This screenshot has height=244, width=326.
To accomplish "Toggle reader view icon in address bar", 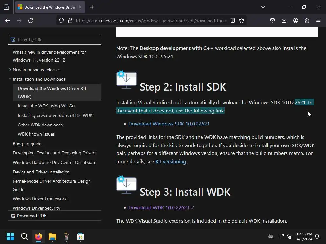I will coord(233,21).
